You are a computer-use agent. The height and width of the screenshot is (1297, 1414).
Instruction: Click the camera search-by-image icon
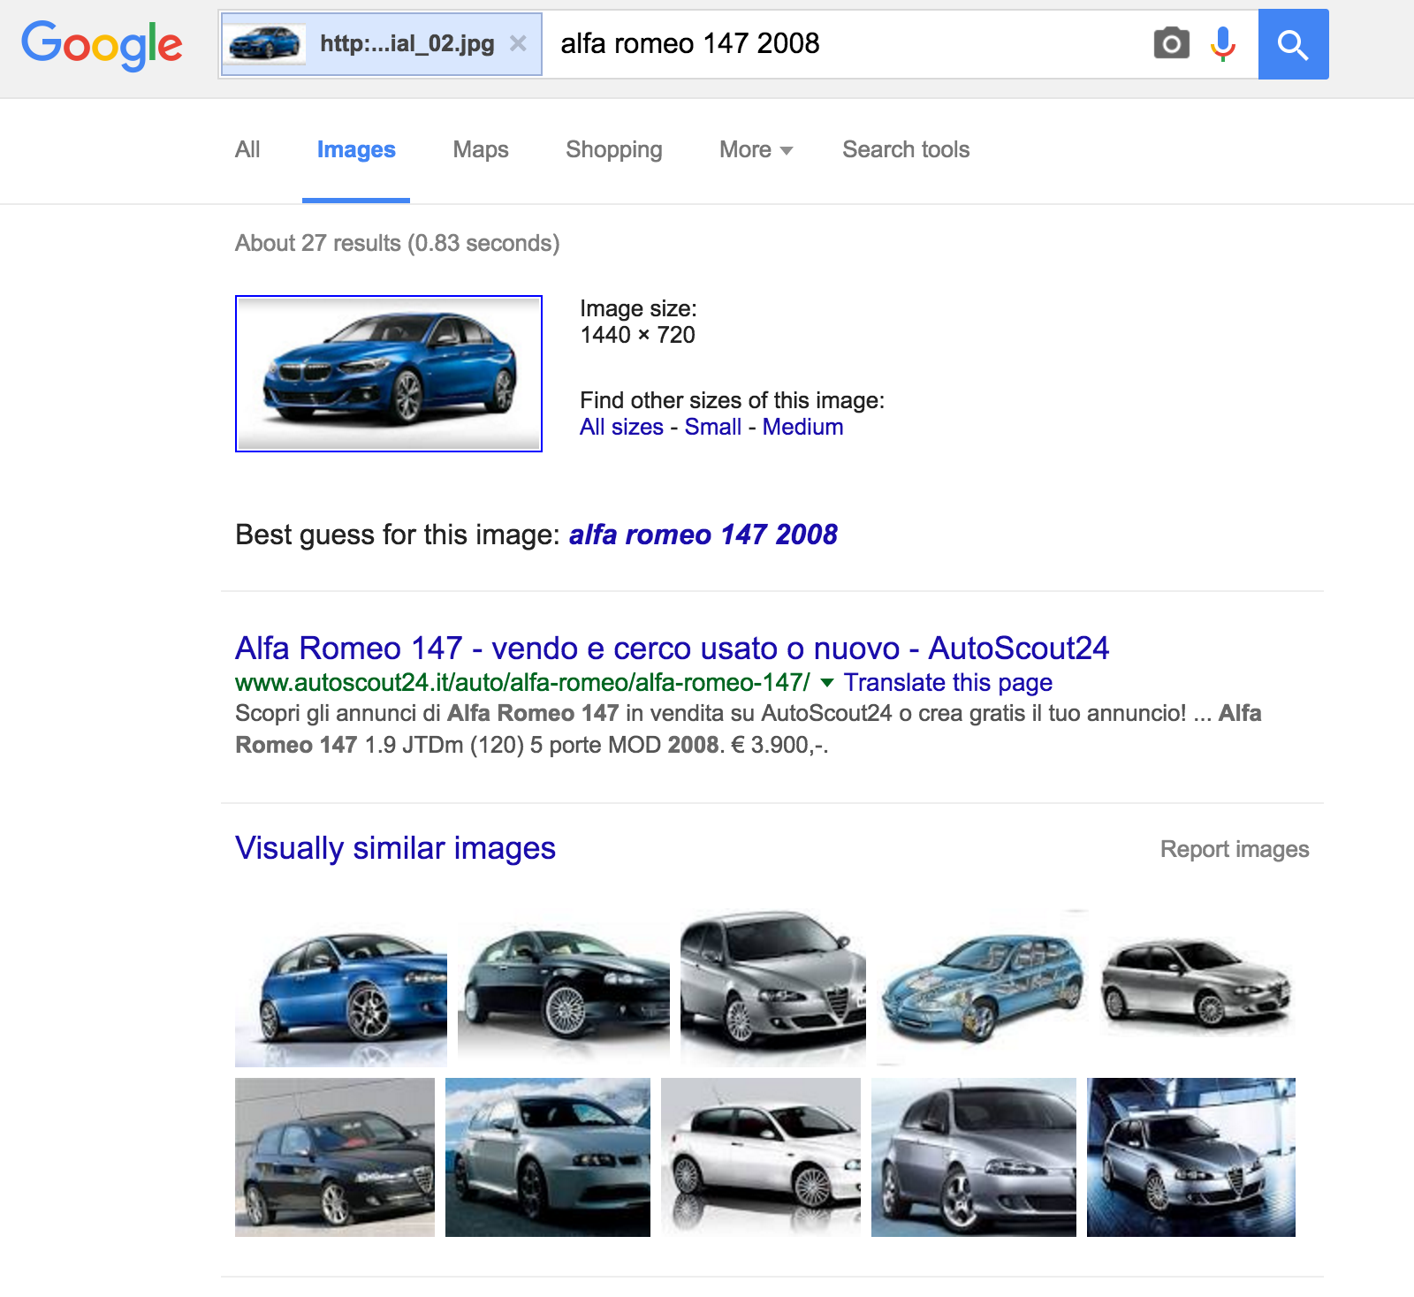(1171, 43)
